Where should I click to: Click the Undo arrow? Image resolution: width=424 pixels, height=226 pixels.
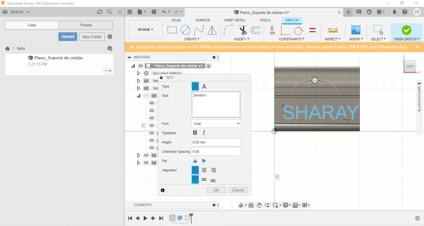coord(164,12)
